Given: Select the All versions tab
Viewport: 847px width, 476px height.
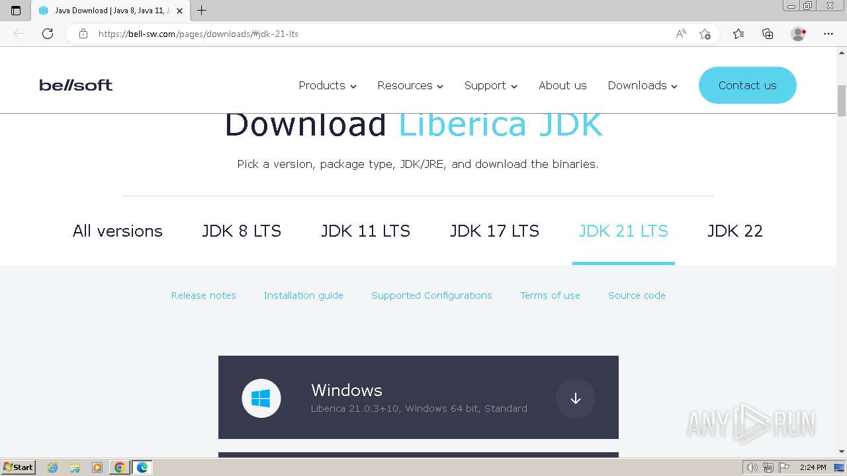Looking at the screenshot, I should pos(118,231).
